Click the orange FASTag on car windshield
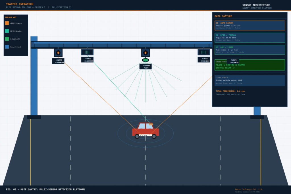Screen dimensions: 291x194 151,124
